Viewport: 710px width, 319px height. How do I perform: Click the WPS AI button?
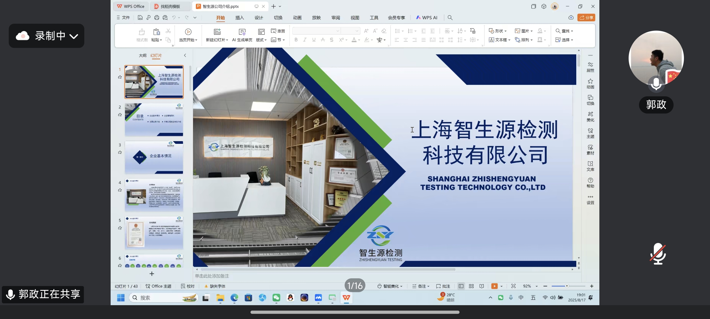426,18
